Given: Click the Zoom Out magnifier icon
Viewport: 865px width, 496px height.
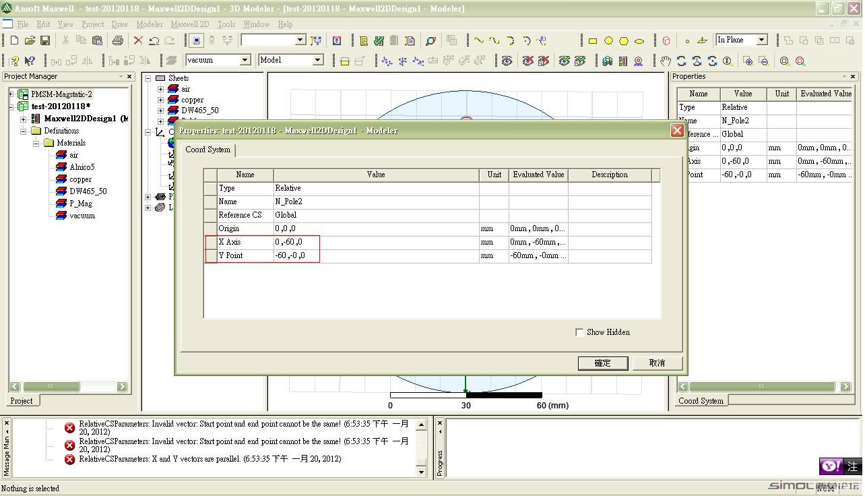Looking at the screenshot, I should point(763,61).
